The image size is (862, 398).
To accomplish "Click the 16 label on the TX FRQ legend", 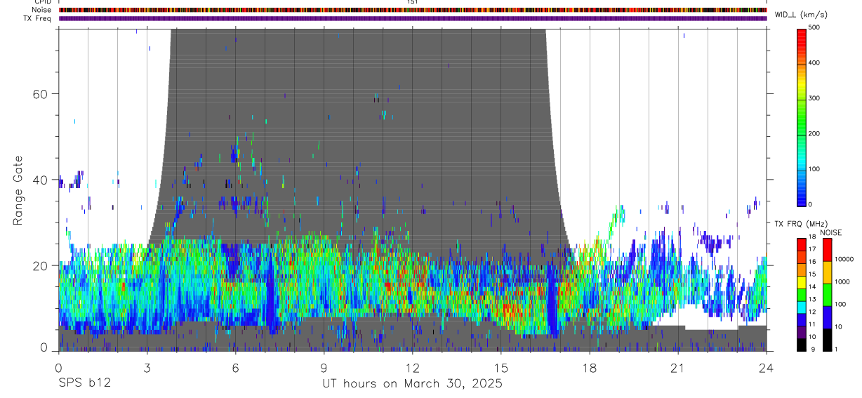I will point(812,262).
